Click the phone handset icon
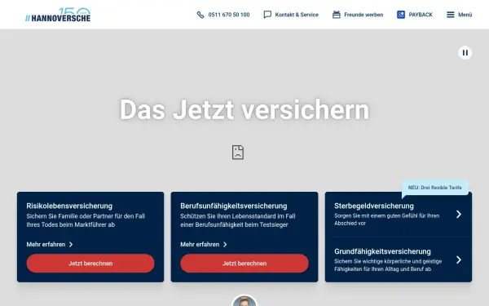The width and height of the screenshot is (489, 306). (200, 15)
